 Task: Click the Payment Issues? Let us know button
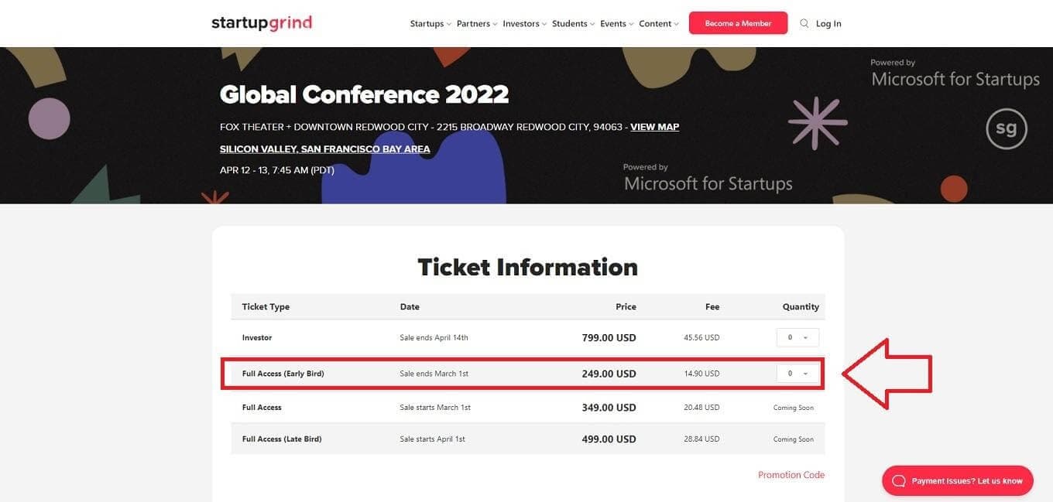point(958,480)
